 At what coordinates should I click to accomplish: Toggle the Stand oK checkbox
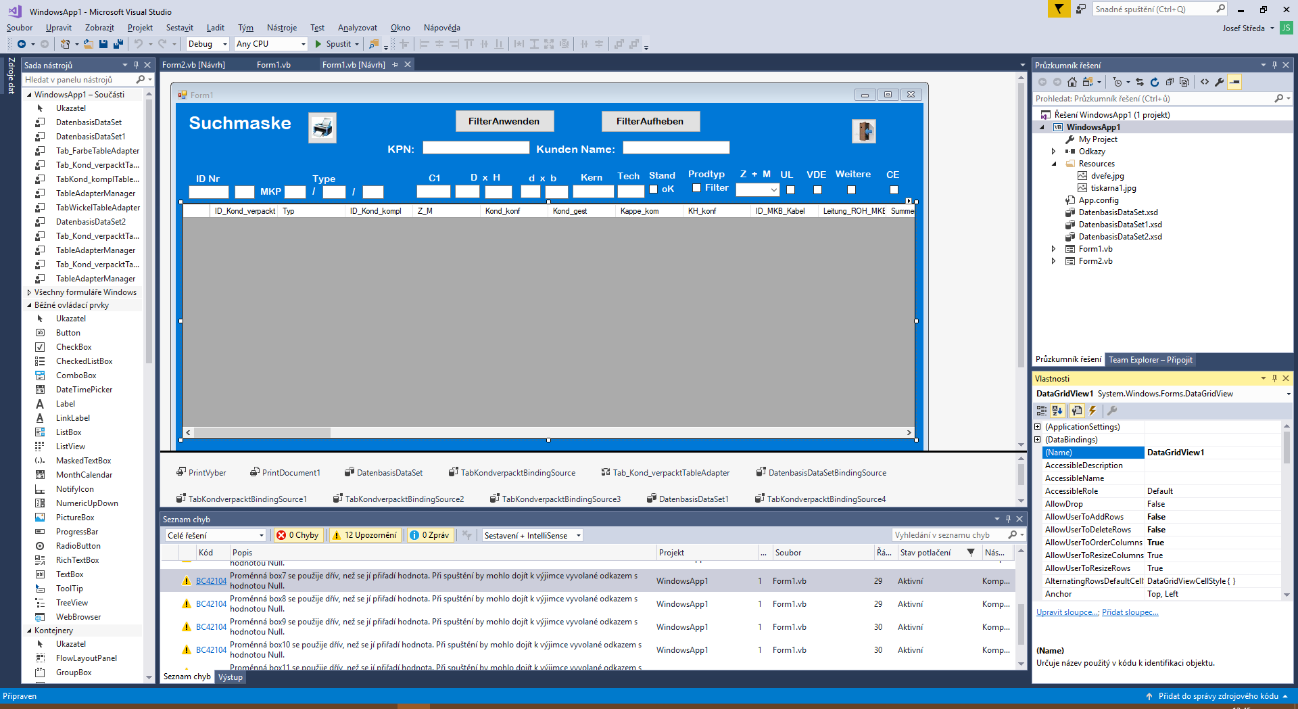pyautogui.click(x=654, y=189)
